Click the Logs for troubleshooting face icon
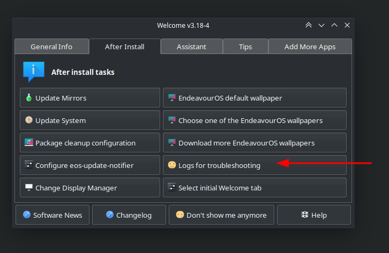Viewport: 389px width, 253px height. click(172, 165)
